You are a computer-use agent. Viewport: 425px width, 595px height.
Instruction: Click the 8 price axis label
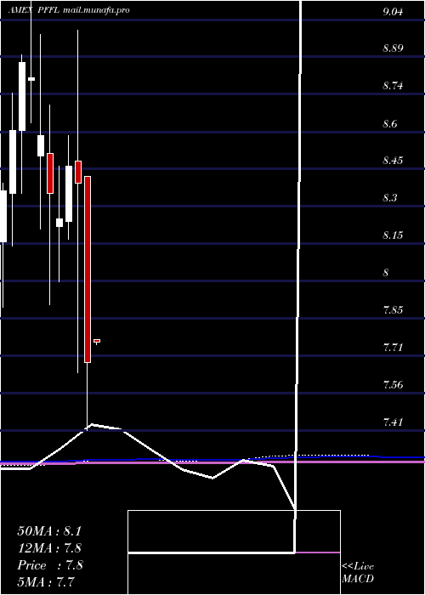[x=386, y=273]
